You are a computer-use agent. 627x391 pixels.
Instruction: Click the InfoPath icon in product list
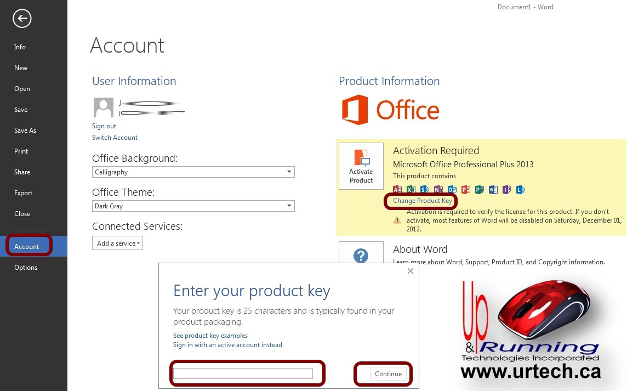pyautogui.click(x=506, y=189)
